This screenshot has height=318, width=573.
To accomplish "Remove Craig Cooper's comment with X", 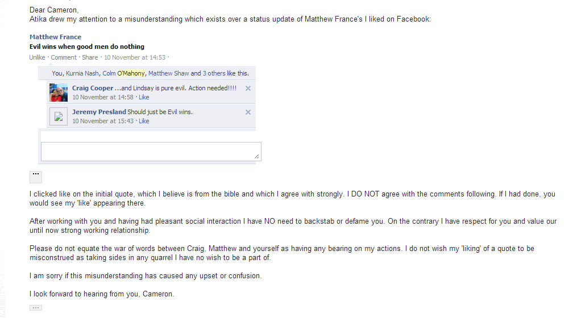I will [x=248, y=89].
